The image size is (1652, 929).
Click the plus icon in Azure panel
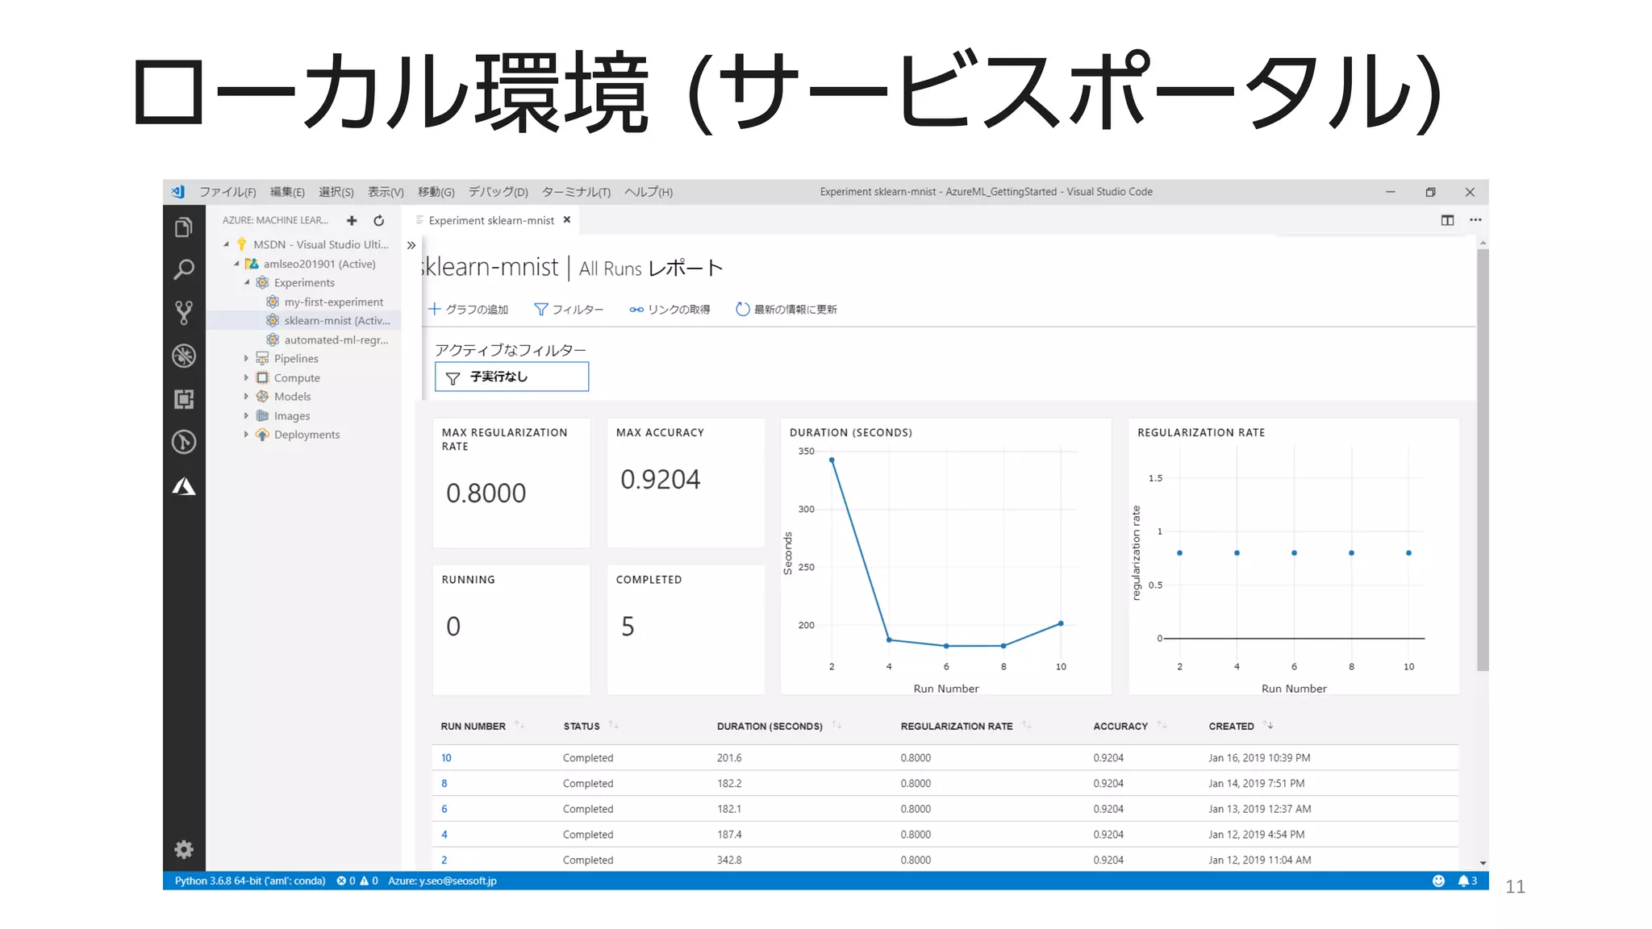click(352, 220)
